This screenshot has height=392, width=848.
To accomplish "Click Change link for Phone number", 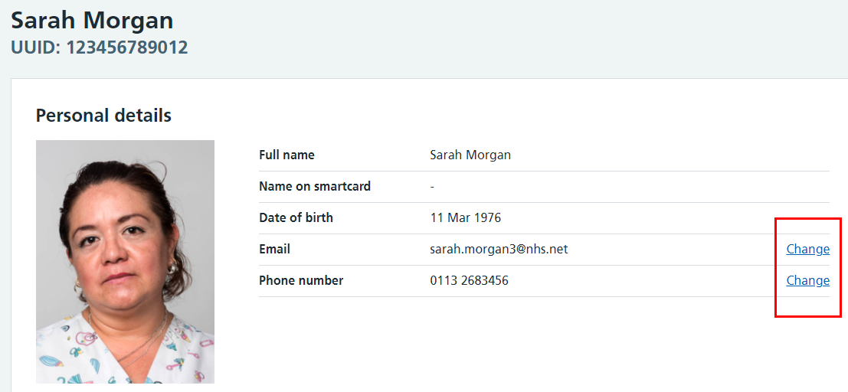I will click(807, 281).
